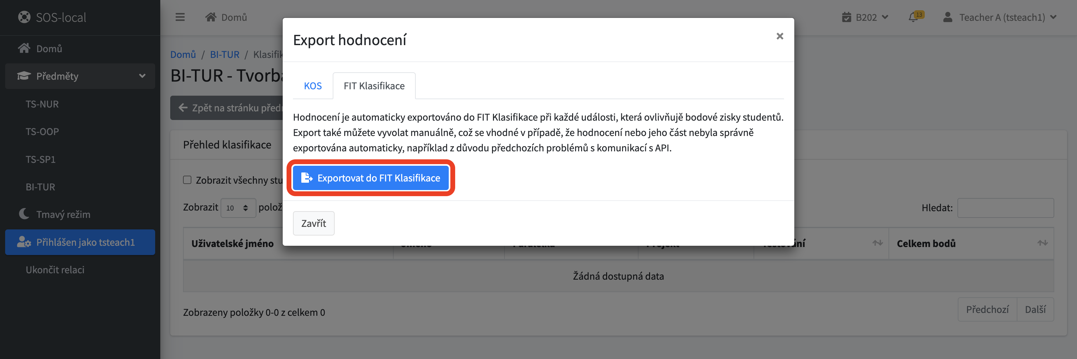
Task: Click the graduation cap Předměty icon
Action: point(24,76)
